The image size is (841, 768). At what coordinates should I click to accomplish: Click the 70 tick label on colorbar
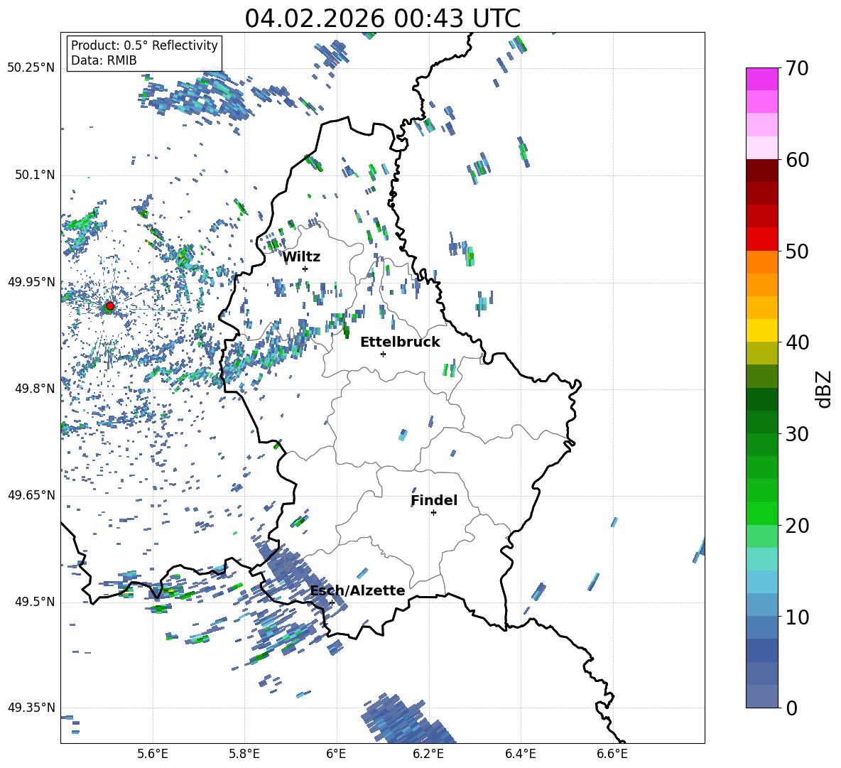coord(801,68)
